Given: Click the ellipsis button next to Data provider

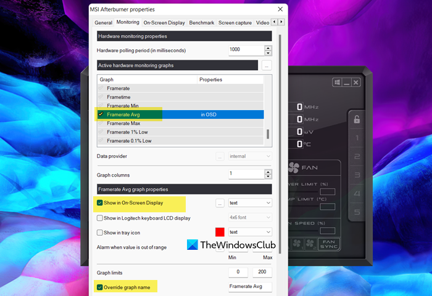Looking at the screenshot, I should pos(220,156).
